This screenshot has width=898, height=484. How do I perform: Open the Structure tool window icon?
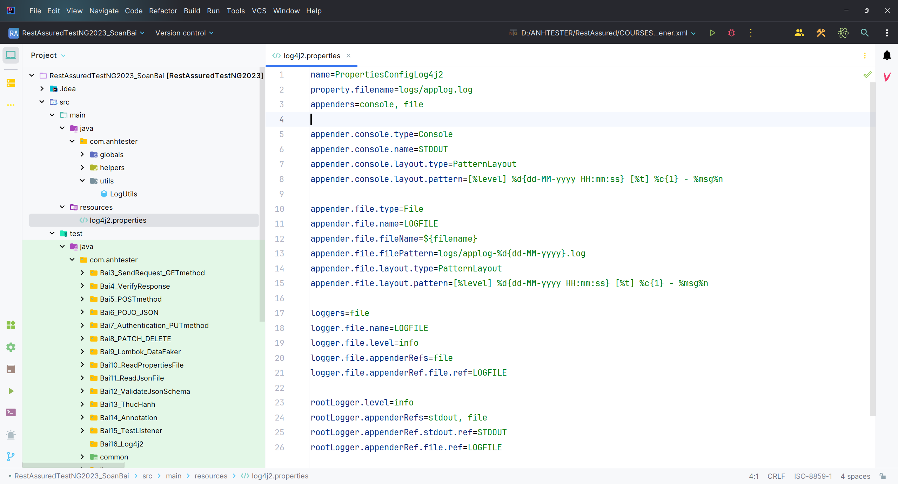[11, 83]
